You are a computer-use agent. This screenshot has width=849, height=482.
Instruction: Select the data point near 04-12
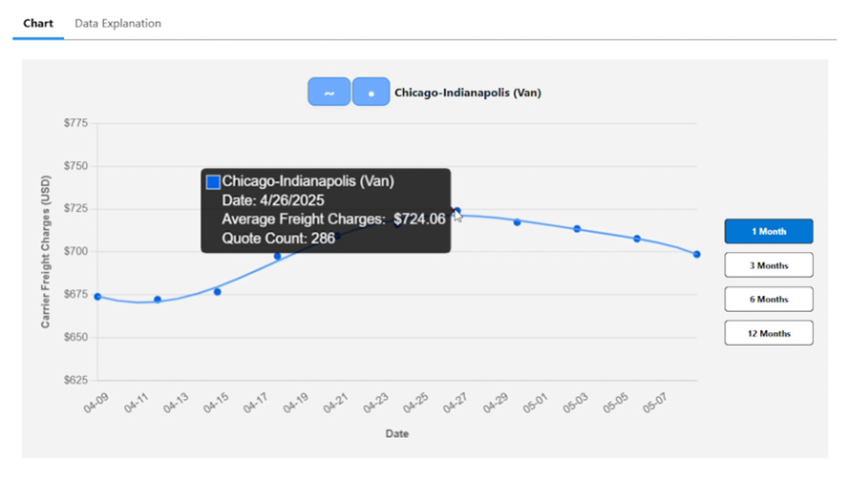click(158, 299)
